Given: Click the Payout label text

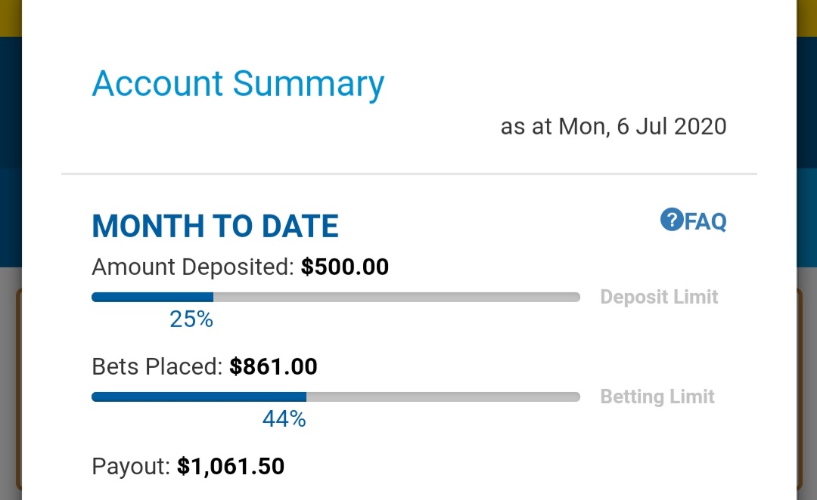Looking at the screenshot, I should (131, 467).
